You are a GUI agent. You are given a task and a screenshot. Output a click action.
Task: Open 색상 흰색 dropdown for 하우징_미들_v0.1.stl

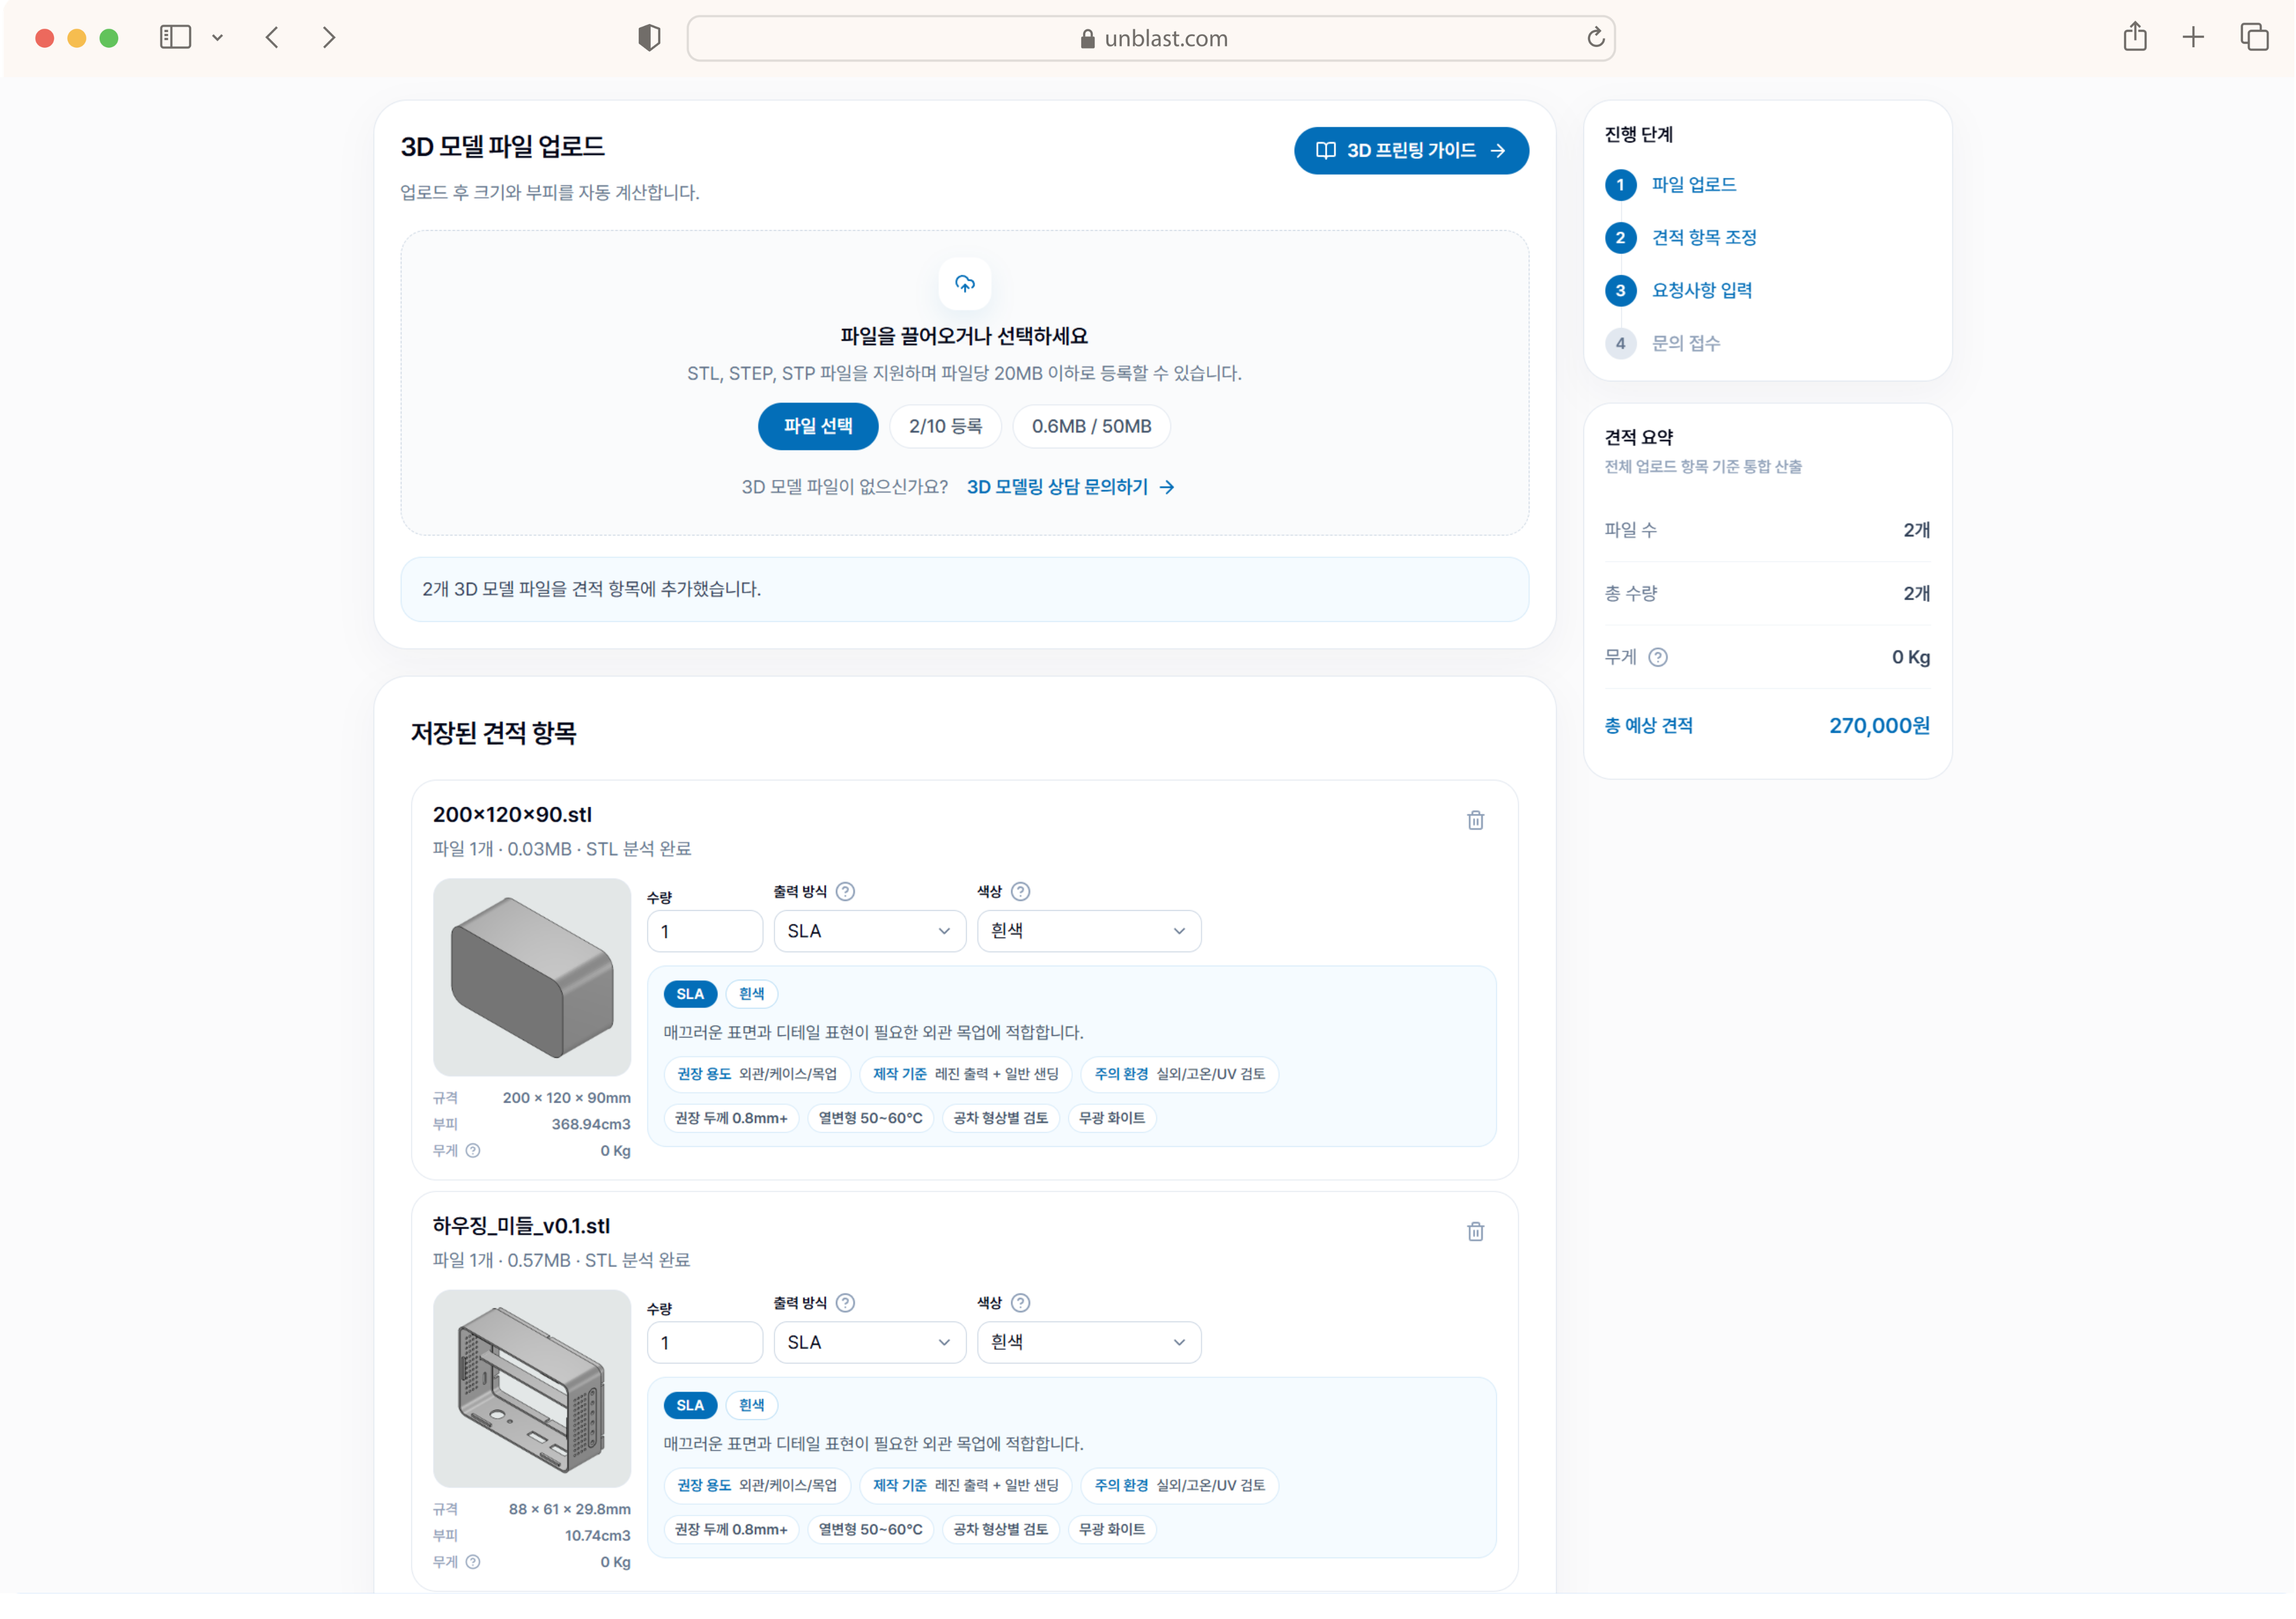pos(1088,1342)
